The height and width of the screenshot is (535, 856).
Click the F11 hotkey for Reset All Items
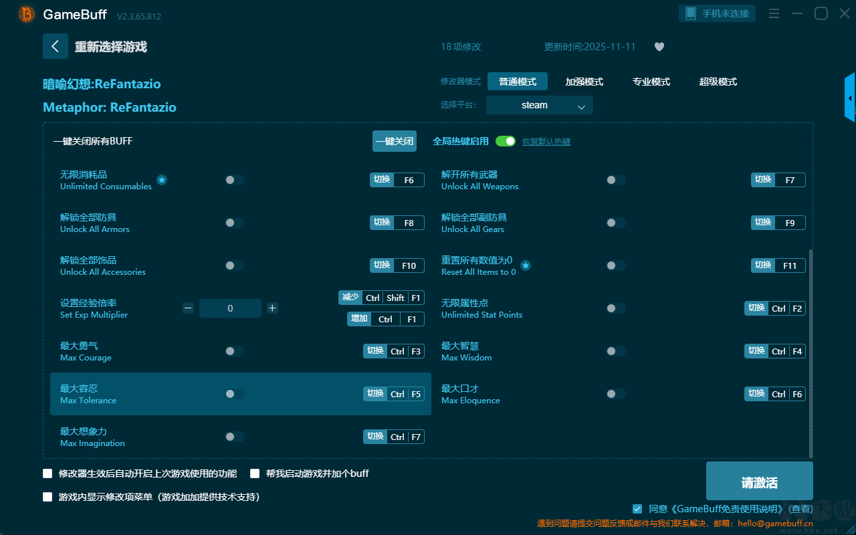tap(778, 265)
